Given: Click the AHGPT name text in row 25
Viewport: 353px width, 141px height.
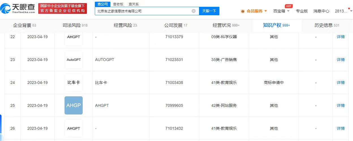Looking at the screenshot, I should point(102,105).
